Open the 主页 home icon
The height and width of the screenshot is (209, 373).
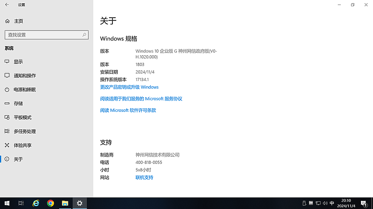point(7,21)
